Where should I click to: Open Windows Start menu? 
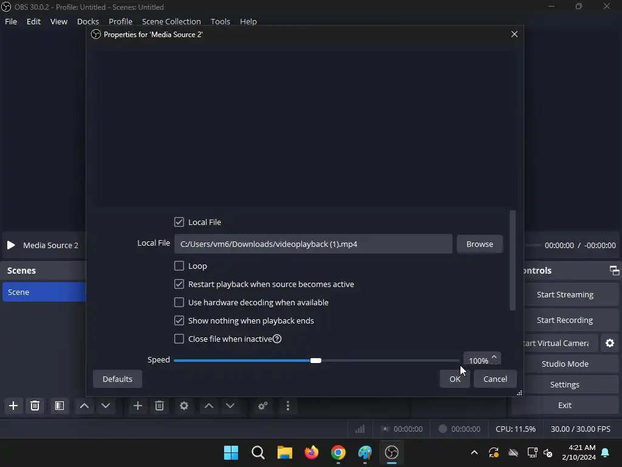pos(231,452)
